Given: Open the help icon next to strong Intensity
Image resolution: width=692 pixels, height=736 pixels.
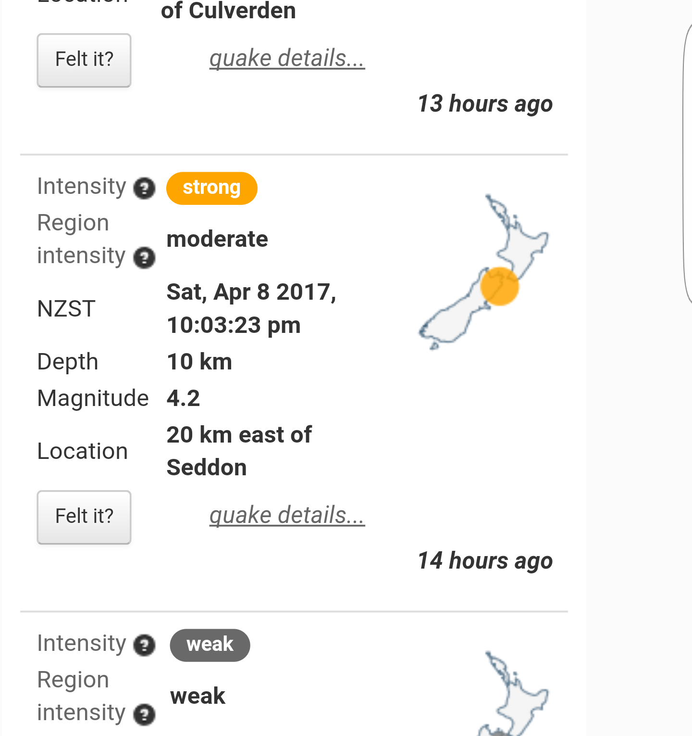Looking at the screenshot, I should [x=144, y=188].
